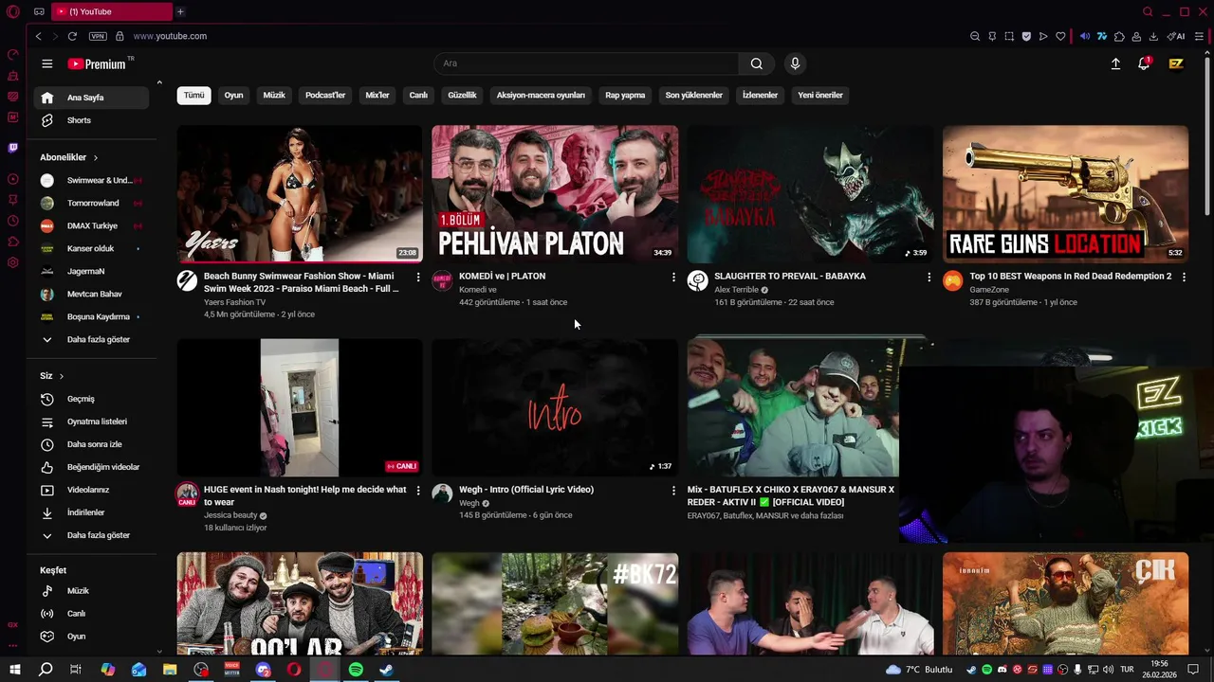Click the Ara search input field
Screen dimensions: 1214x682
click(586, 63)
